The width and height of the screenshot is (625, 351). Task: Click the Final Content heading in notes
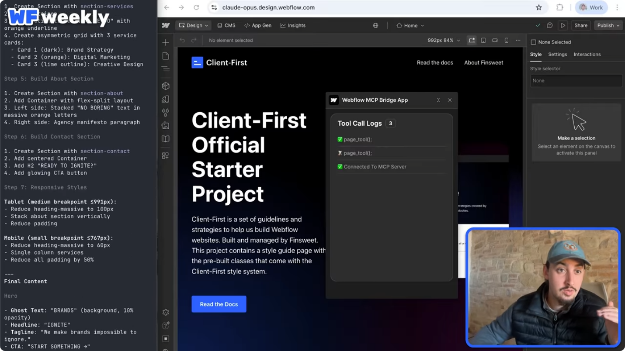26,282
